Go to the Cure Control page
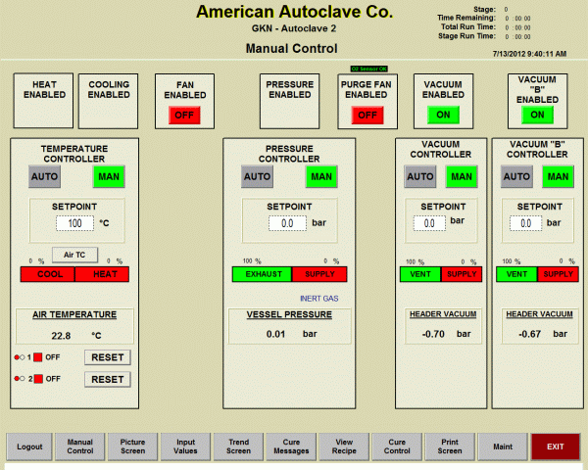The image size is (588, 470). (x=397, y=446)
